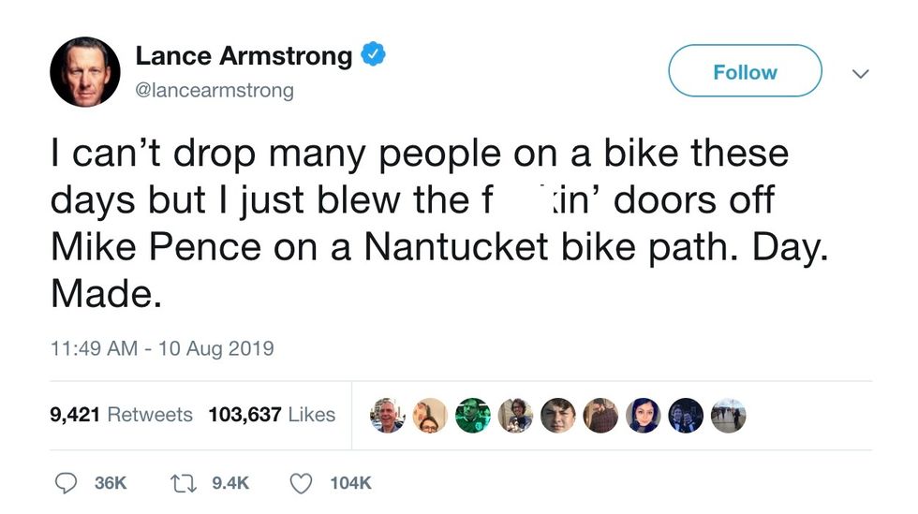Click the avatar of two people in formal wear
Screen dimensions: 918x514
[686, 415]
